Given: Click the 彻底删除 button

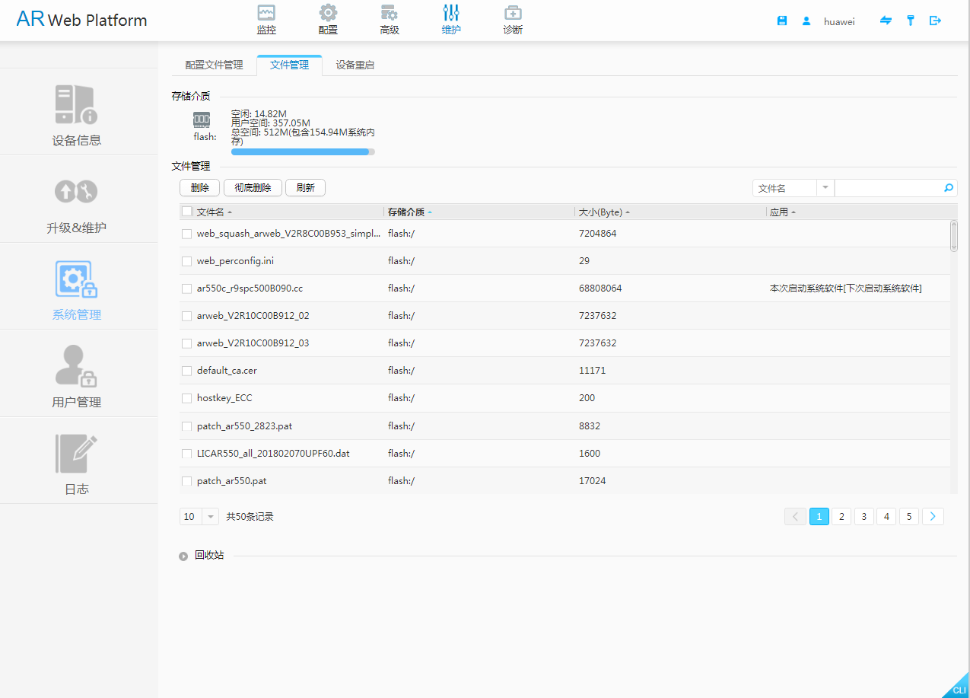Looking at the screenshot, I should [x=253, y=188].
